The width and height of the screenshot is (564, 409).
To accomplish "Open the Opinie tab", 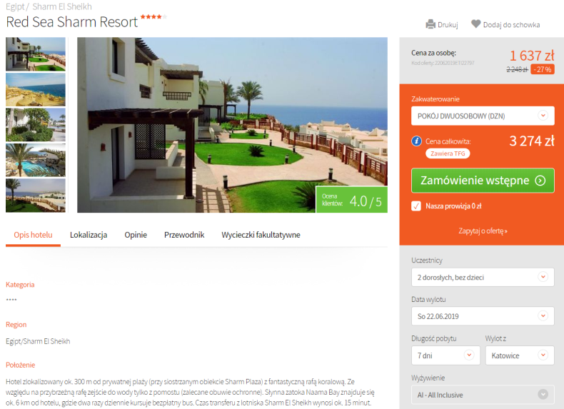I will pyautogui.click(x=136, y=235).
